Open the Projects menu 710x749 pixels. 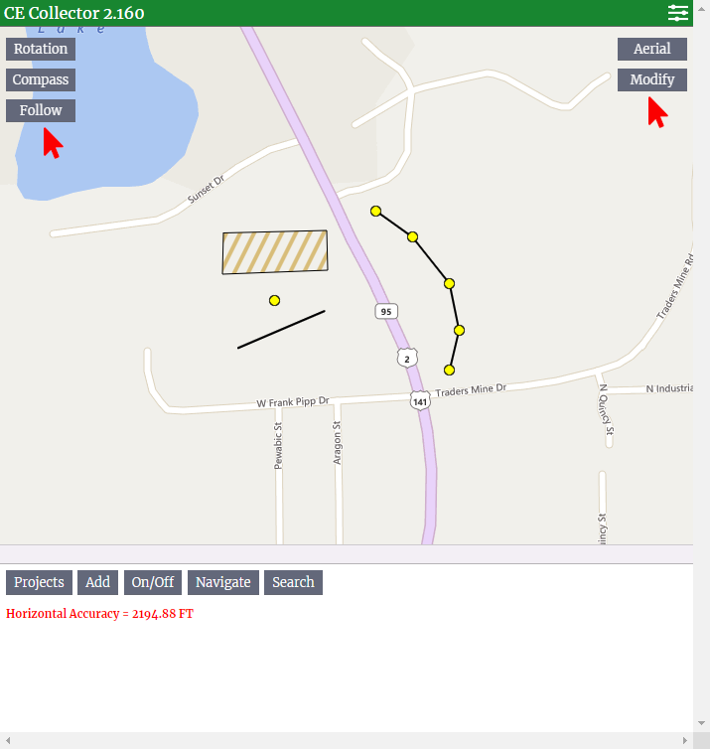click(39, 582)
